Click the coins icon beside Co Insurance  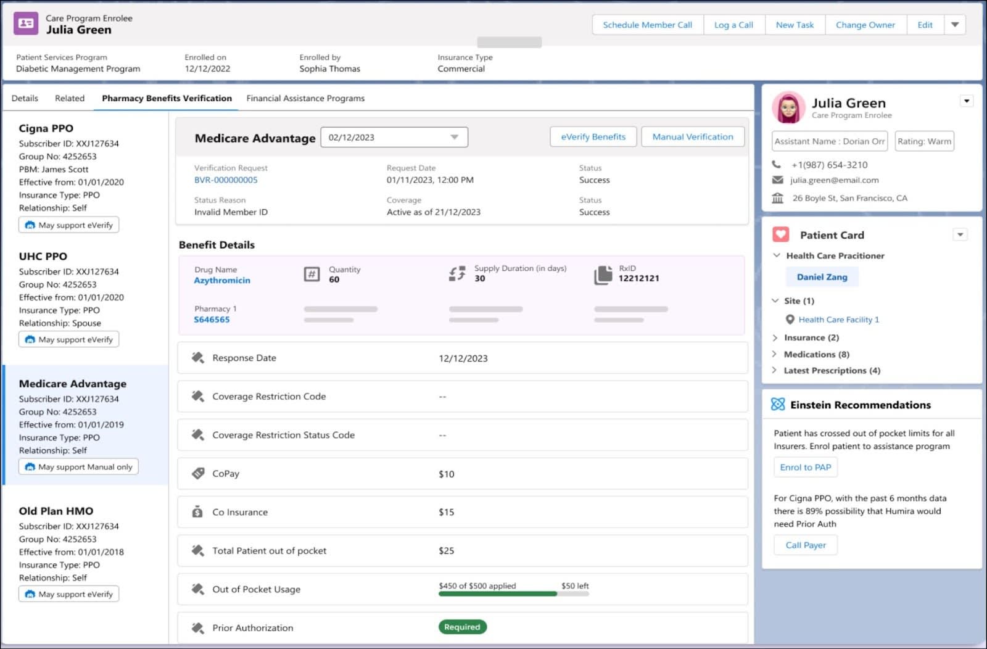point(197,511)
